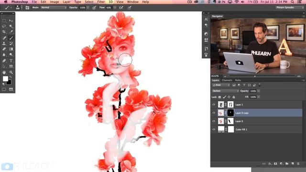Toggle pressure for opacity in options bar

pyautogui.click(x=94, y=8)
